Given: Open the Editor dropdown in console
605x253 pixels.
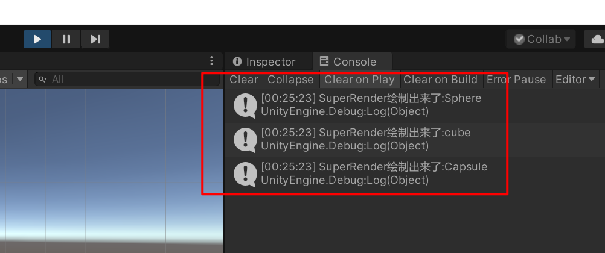Looking at the screenshot, I should [x=575, y=80].
